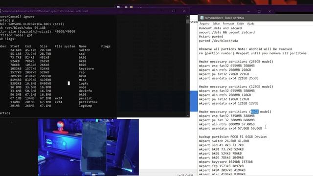Close the purple window behind cmd
313x176 pixels.
pos(269,11)
